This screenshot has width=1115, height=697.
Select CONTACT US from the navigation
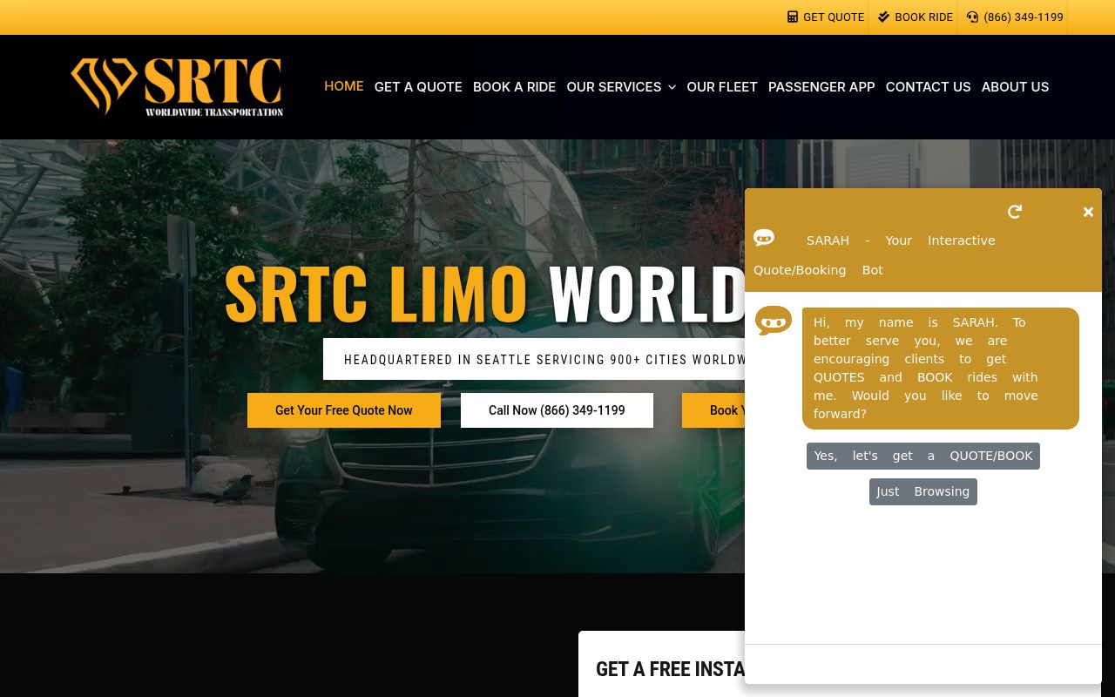(x=928, y=87)
